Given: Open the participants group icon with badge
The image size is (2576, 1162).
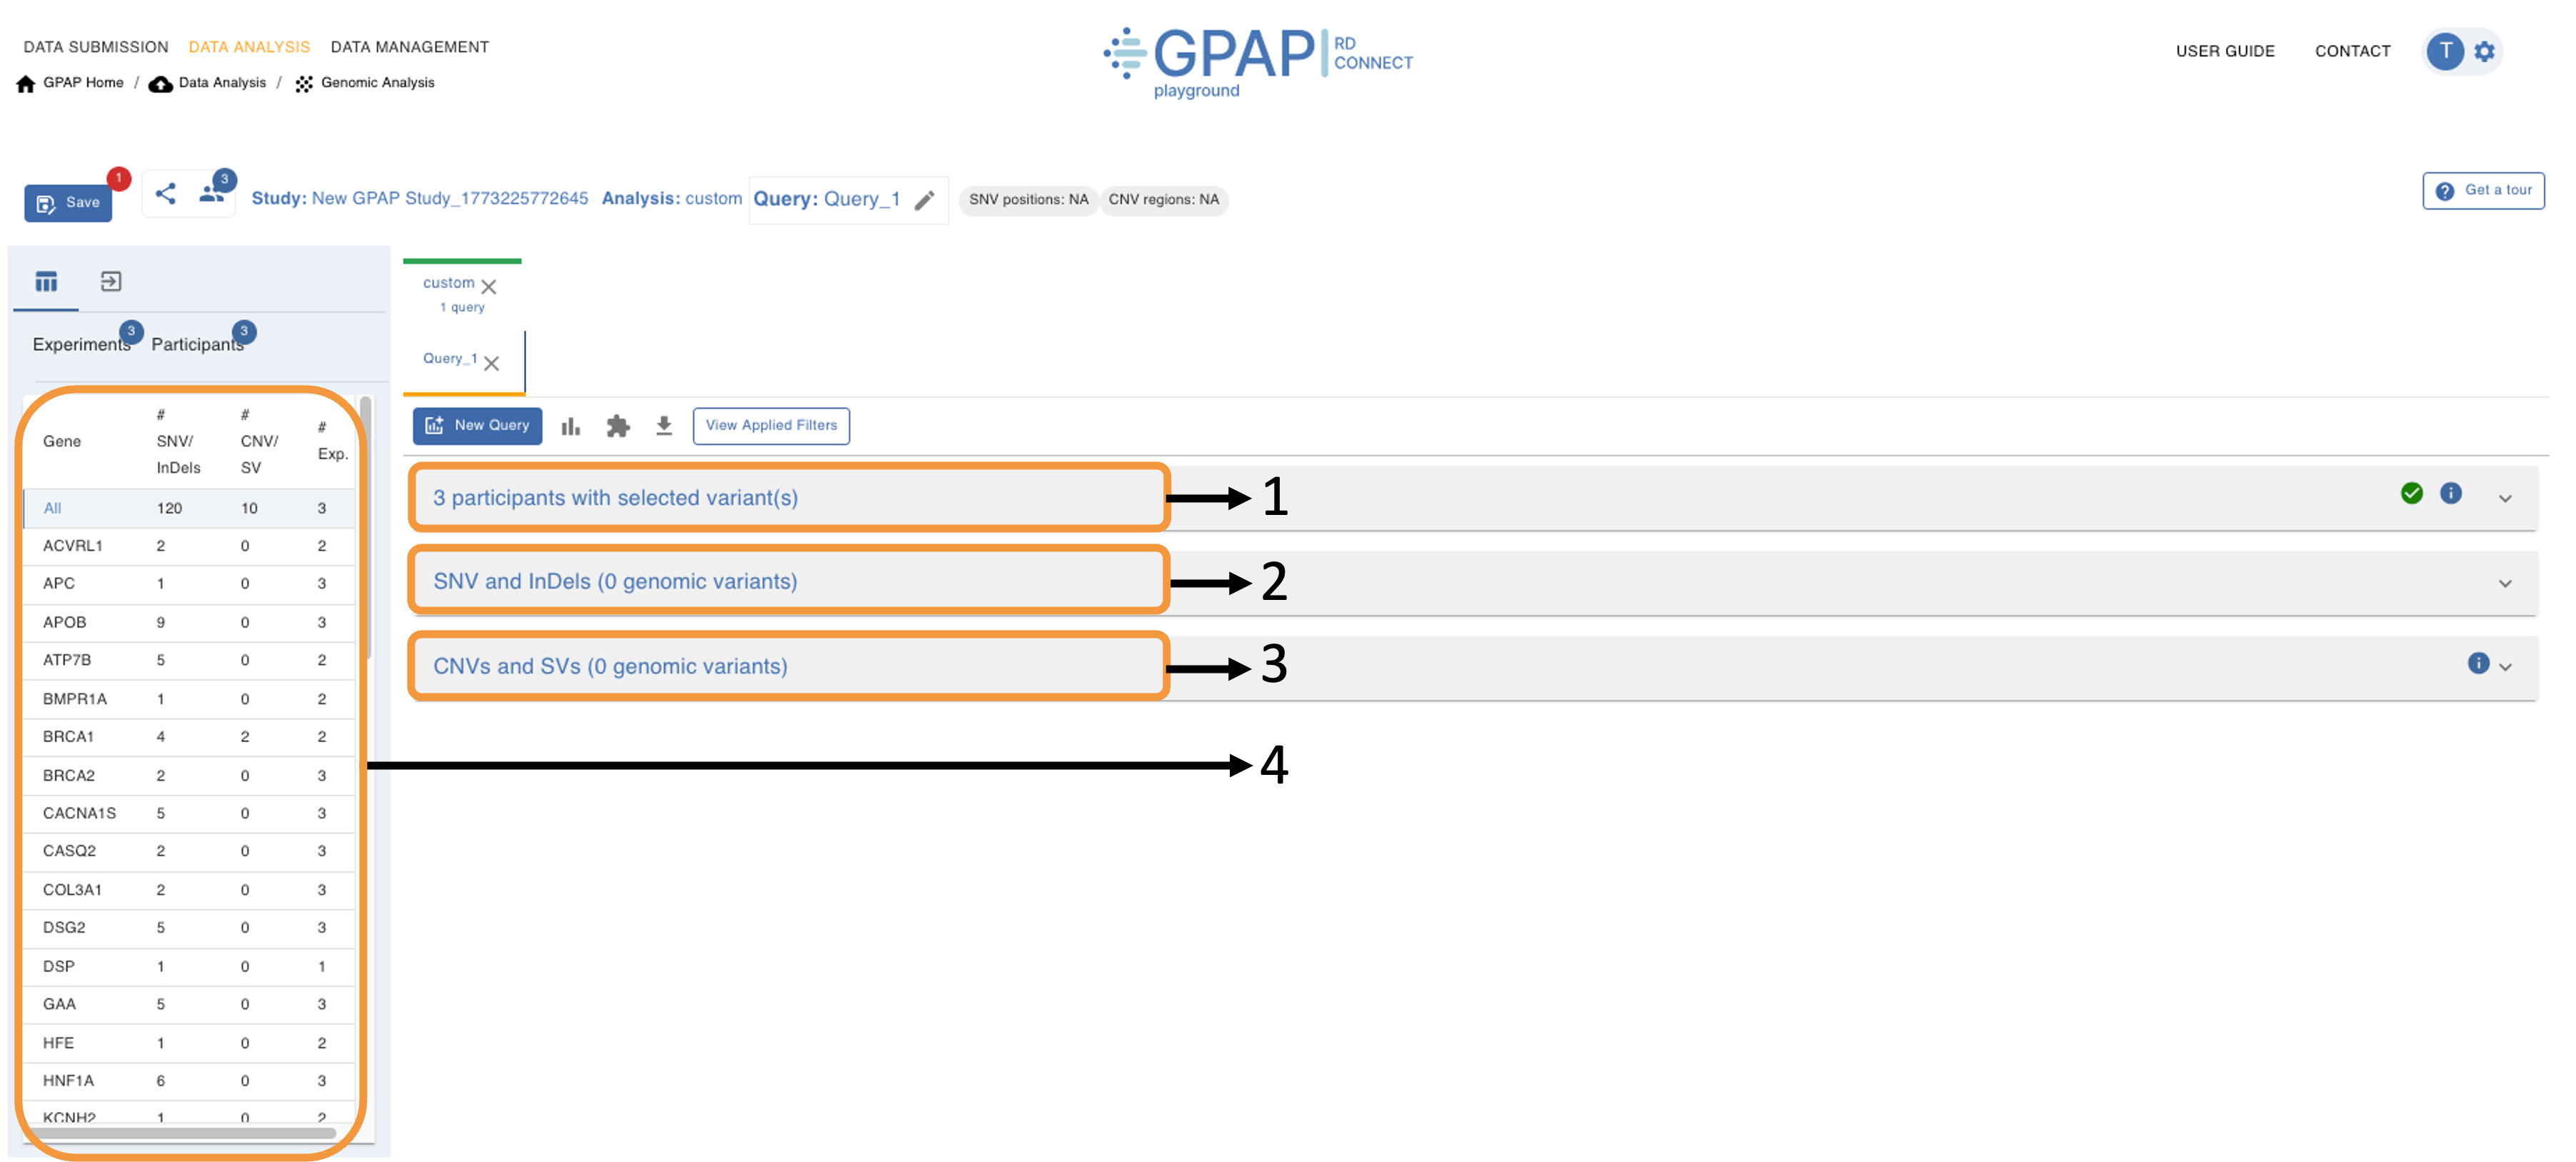Looking at the screenshot, I should click(x=211, y=194).
